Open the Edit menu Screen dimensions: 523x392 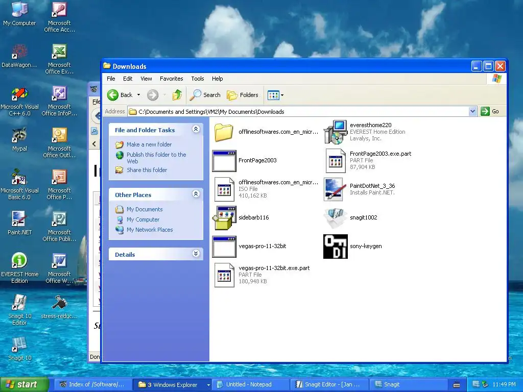[128, 79]
